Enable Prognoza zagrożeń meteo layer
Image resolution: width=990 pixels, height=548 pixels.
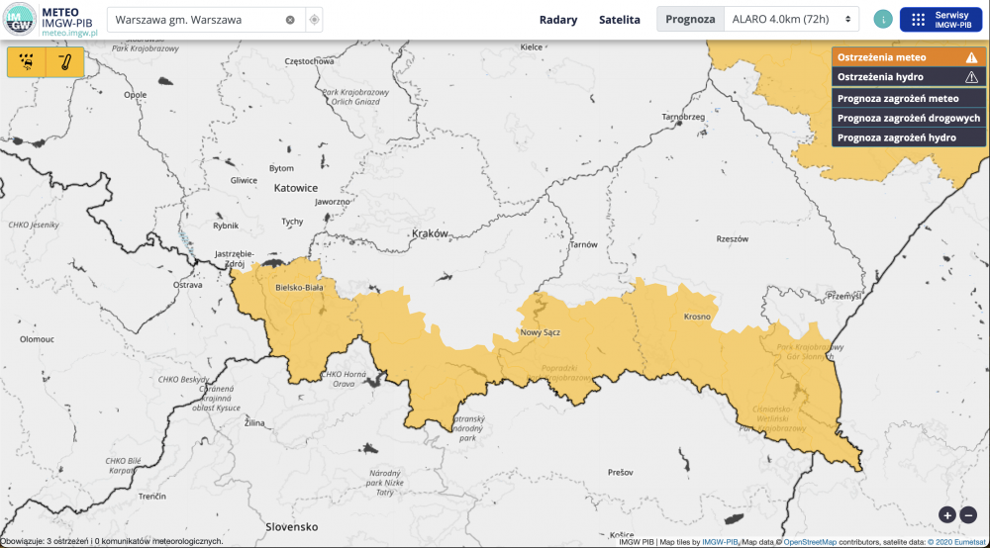tap(909, 98)
